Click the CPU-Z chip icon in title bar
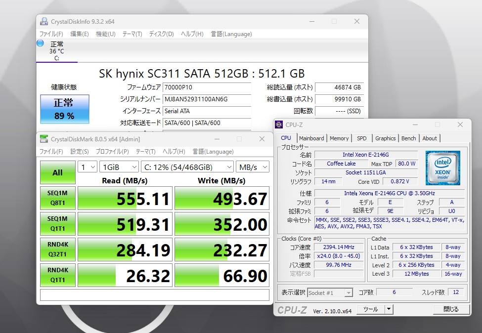Screen dimensions: 482x333 279,125
